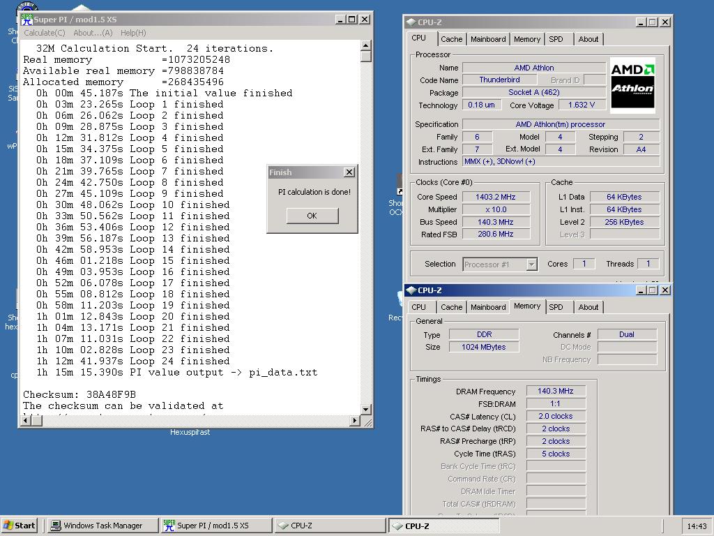Switch to Windows Task Manager in taskbar
The height and width of the screenshot is (536, 714).
click(x=102, y=526)
